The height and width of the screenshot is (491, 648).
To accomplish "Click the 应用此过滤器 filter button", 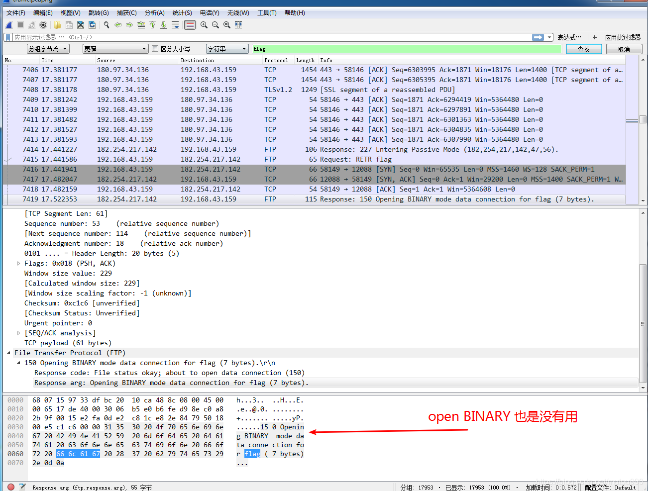I will click(x=623, y=37).
